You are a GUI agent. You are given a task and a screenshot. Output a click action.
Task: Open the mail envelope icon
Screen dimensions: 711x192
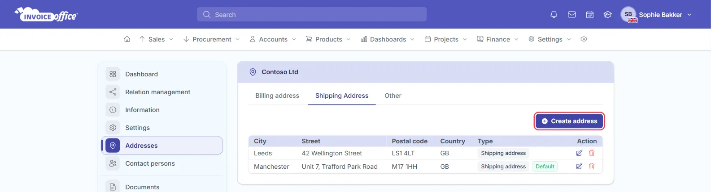tap(572, 15)
